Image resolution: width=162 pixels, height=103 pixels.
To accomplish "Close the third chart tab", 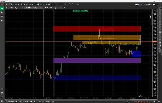I will click(x=62, y=8).
